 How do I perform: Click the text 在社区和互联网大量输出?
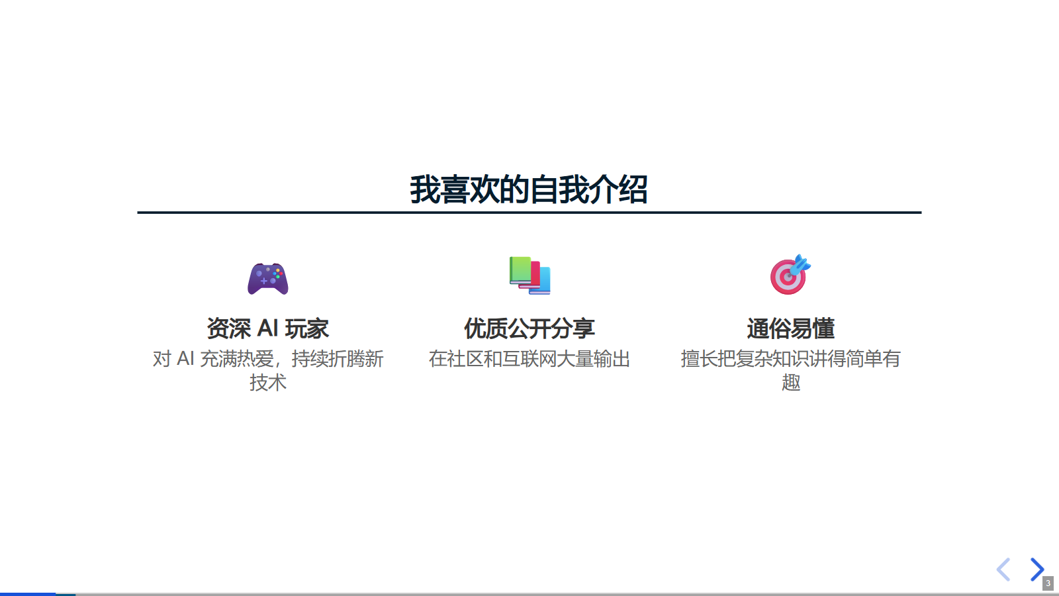tap(529, 359)
